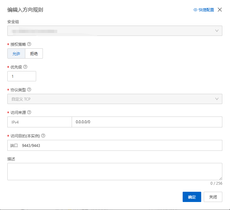The image size is (230, 210).
Task: Select the 拒绝 authorization policy
Action: pyautogui.click(x=34, y=53)
